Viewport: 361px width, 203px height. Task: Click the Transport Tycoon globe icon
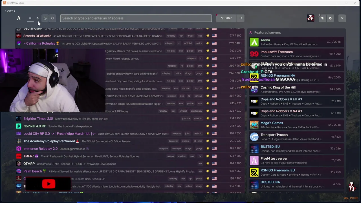coord(254,137)
